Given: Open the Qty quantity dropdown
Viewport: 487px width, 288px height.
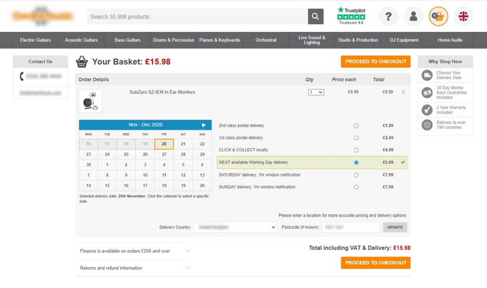Looking at the screenshot, I should 316,92.
